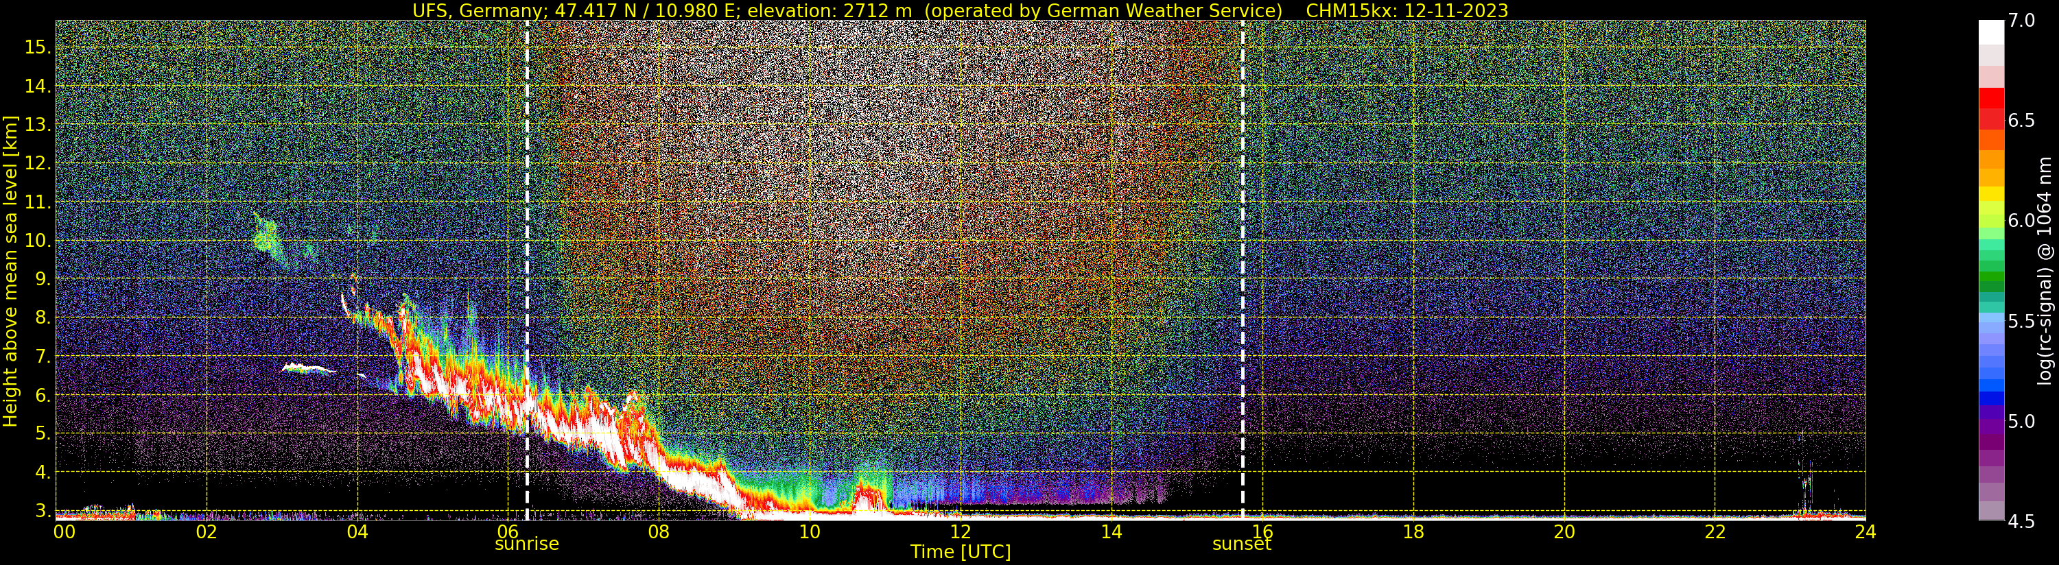Viewport: 2059px width, 565px height.
Task: Click the '00' time tick label
Action: point(64,531)
